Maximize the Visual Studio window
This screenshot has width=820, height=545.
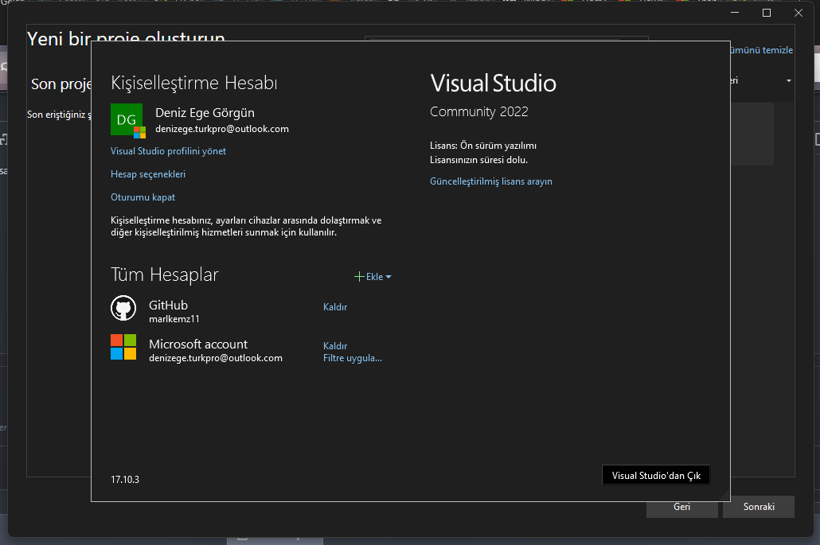[767, 13]
